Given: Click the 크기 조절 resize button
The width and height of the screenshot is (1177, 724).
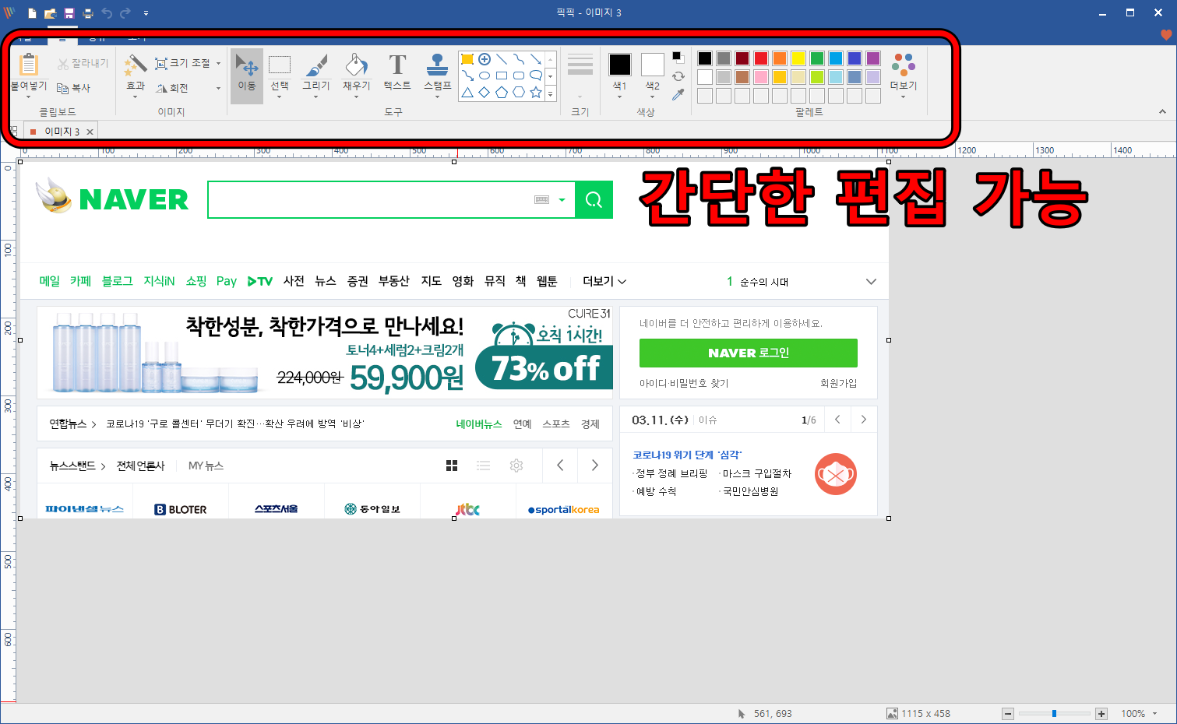Looking at the screenshot, I should tap(183, 63).
